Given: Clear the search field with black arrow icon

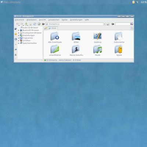Looking at the screenshot, I should point(113,24).
